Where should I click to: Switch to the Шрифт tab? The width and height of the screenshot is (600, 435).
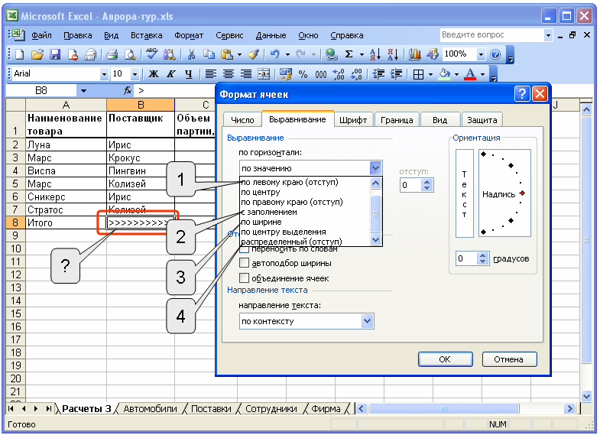(x=353, y=120)
